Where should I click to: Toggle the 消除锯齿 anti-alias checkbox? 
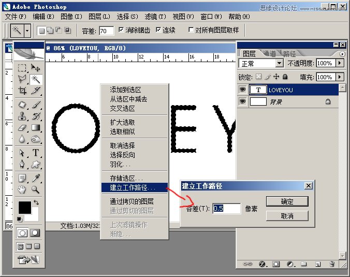click(121, 31)
